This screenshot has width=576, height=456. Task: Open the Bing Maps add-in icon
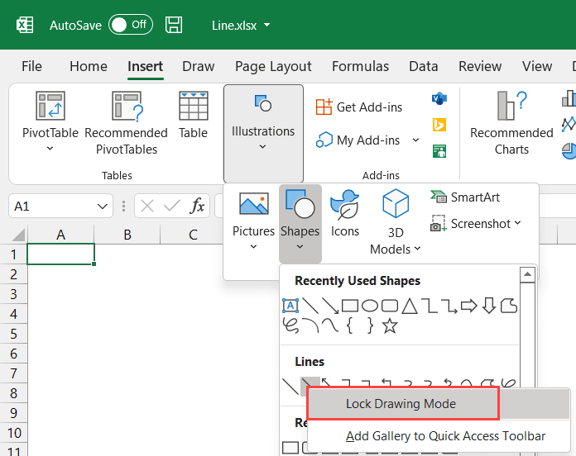pos(439,125)
